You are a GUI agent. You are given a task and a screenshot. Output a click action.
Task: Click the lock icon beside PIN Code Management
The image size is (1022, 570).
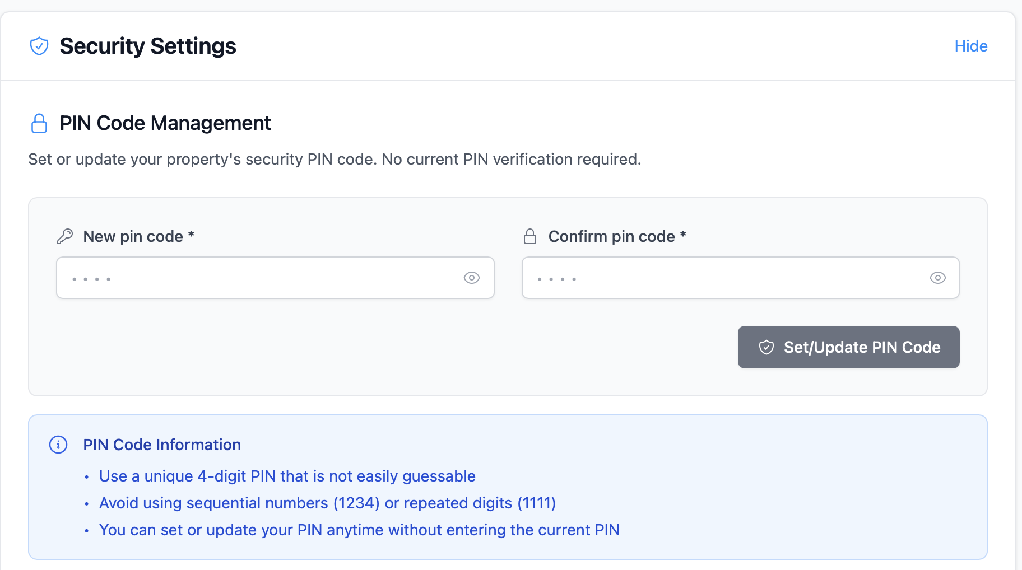[39, 123]
